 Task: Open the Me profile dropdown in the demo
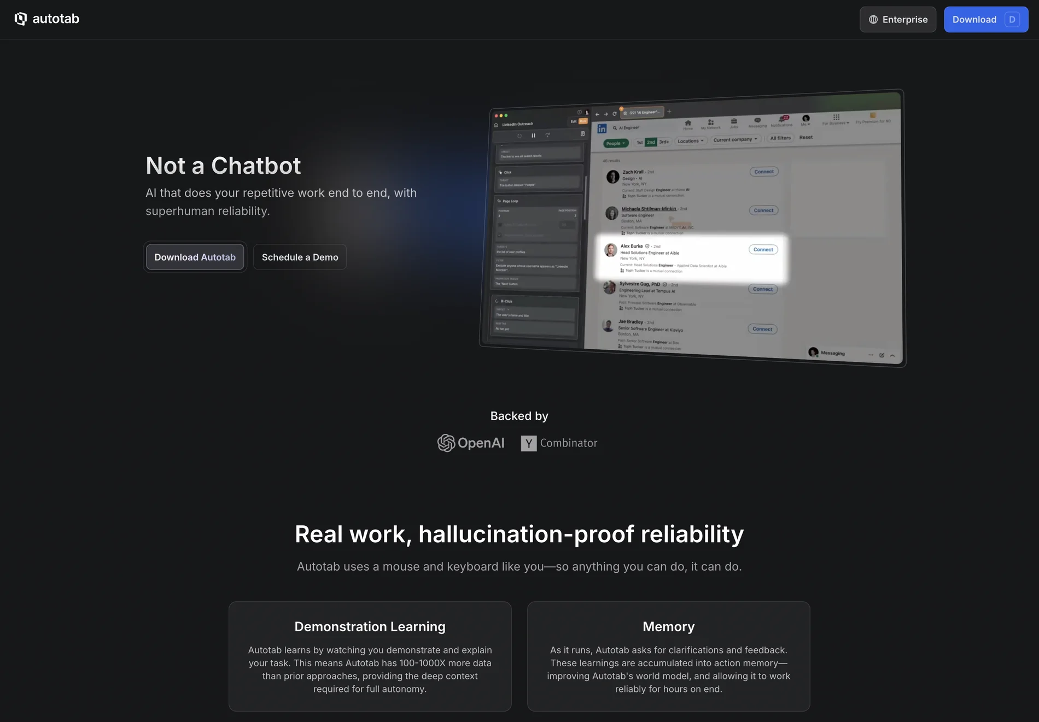pos(805,120)
